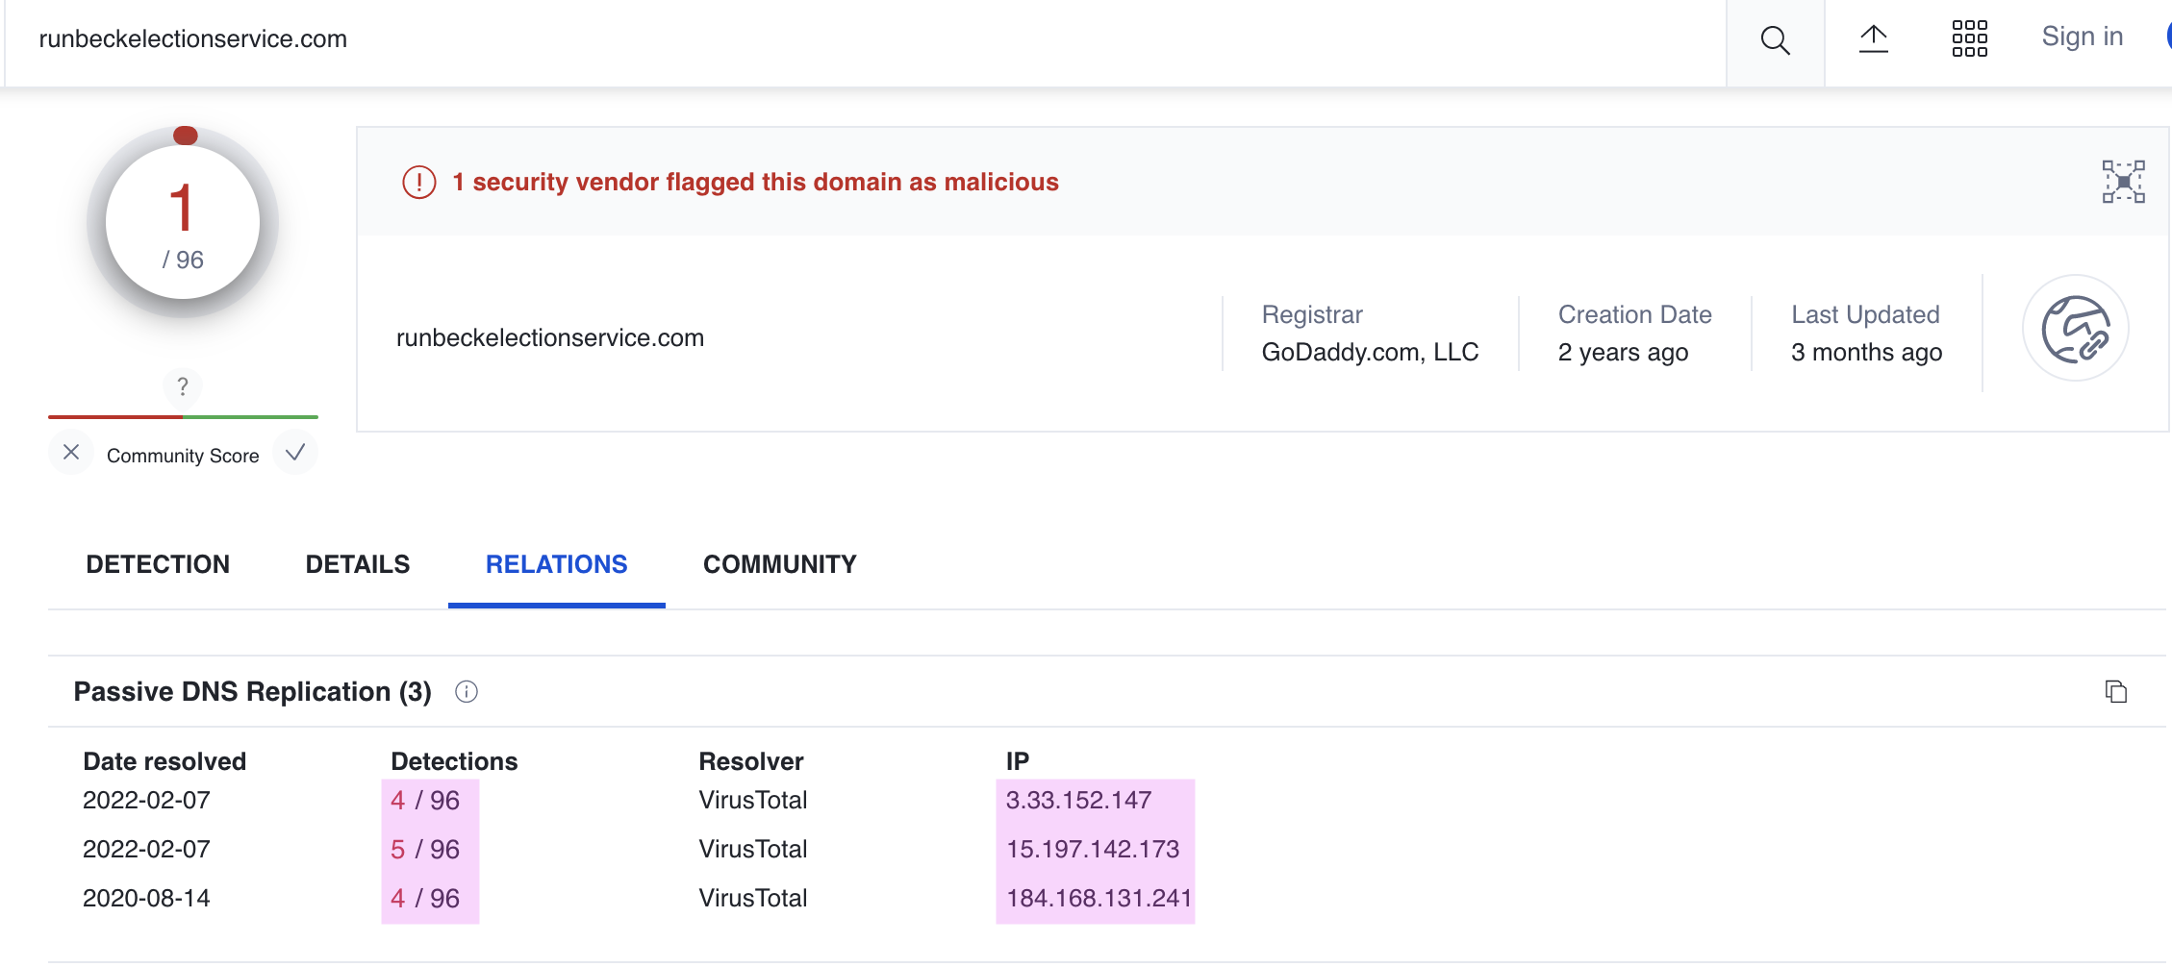Click detections 4 / 96 for 184.168.131.241

click(425, 898)
